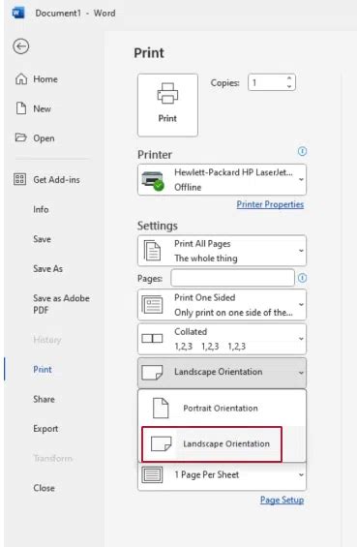
Task: Select Portrait Orientation from the list
Action: pyautogui.click(x=223, y=409)
